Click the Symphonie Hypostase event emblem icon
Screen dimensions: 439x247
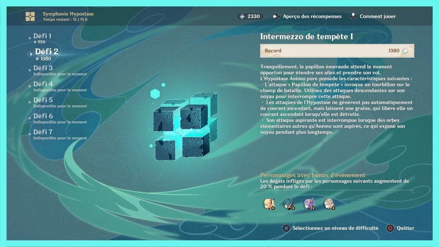pyautogui.click(x=30, y=16)
